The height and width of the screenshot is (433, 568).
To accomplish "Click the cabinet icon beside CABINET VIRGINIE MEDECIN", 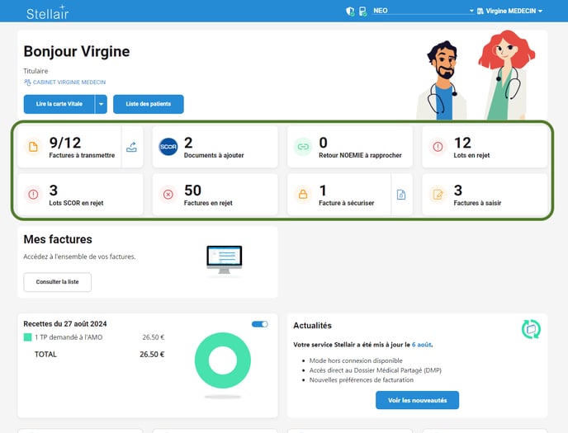I will tap(27, 82).
